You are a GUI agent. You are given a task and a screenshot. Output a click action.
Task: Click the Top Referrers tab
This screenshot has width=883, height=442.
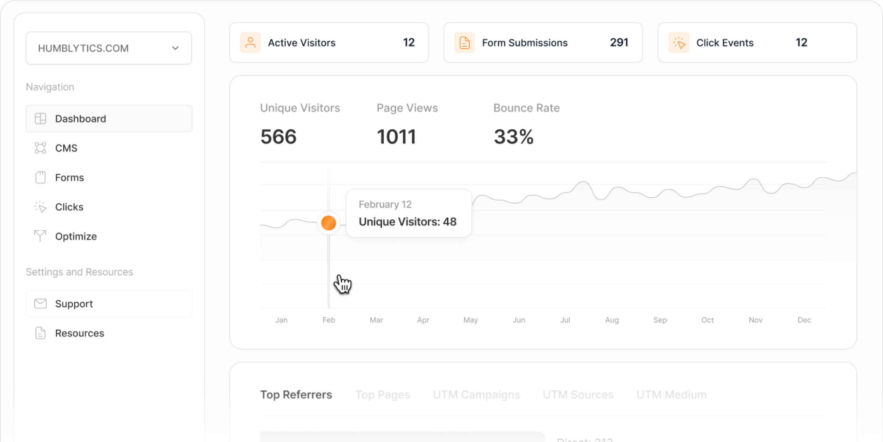click(x=296, y=394)
